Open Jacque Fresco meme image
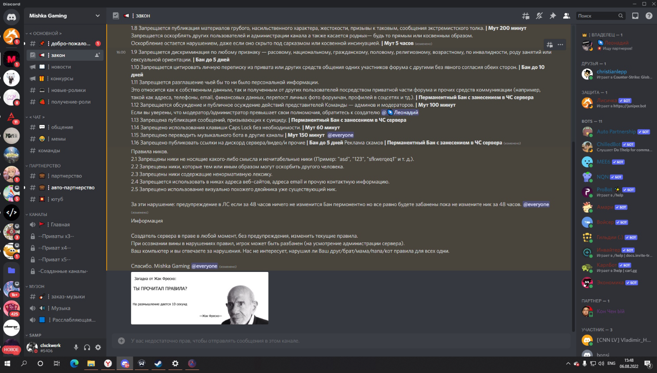 pyautogui.click(x=200, y=298)
